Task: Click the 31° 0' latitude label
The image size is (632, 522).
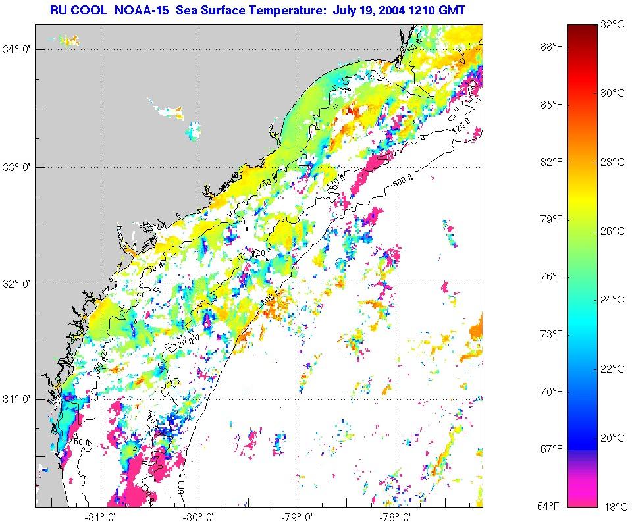Action: tap(16, 399)
